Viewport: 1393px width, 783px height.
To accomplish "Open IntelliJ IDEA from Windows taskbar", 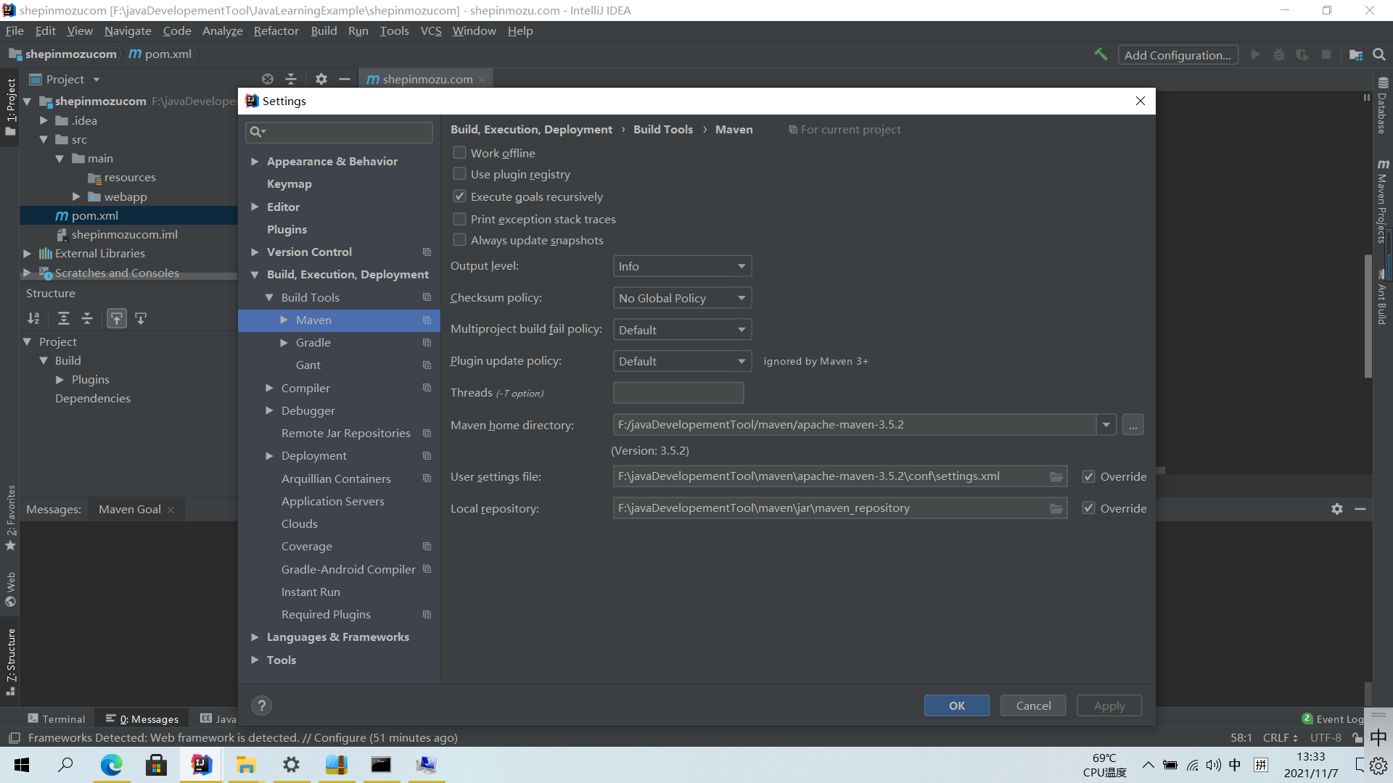I will tap(201, 765).
